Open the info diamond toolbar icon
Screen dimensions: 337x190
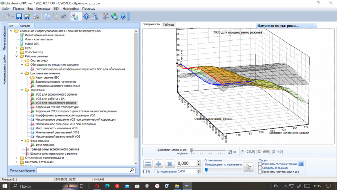[x=86, y=16]
